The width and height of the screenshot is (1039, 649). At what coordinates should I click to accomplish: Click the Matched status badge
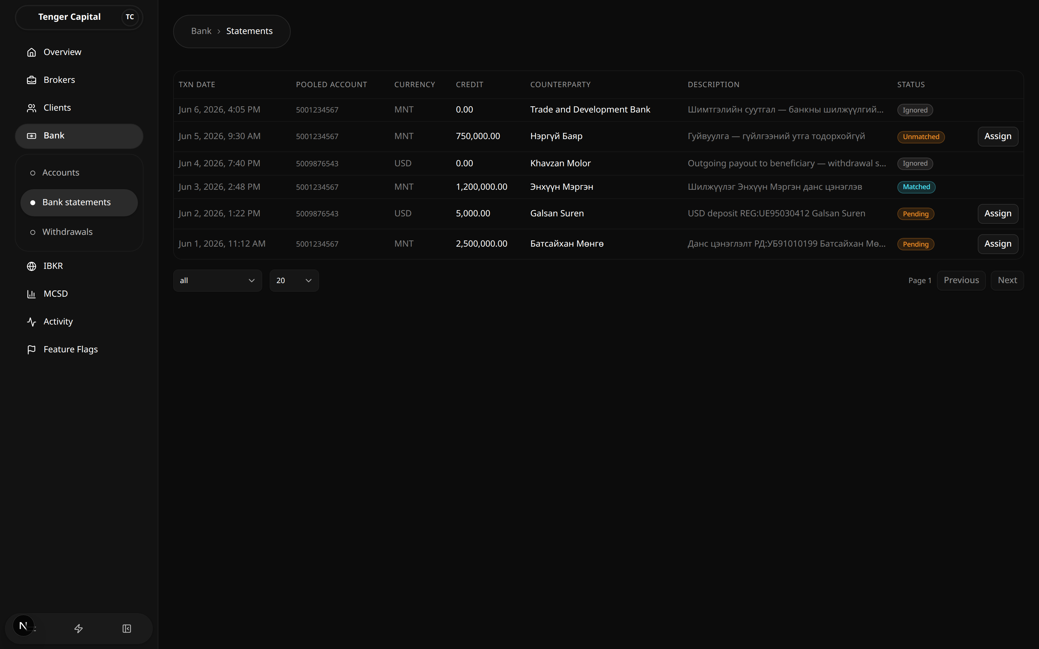click(916, 187)
